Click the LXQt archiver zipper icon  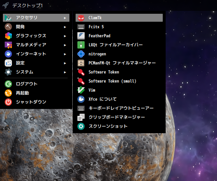click(81, 45)
